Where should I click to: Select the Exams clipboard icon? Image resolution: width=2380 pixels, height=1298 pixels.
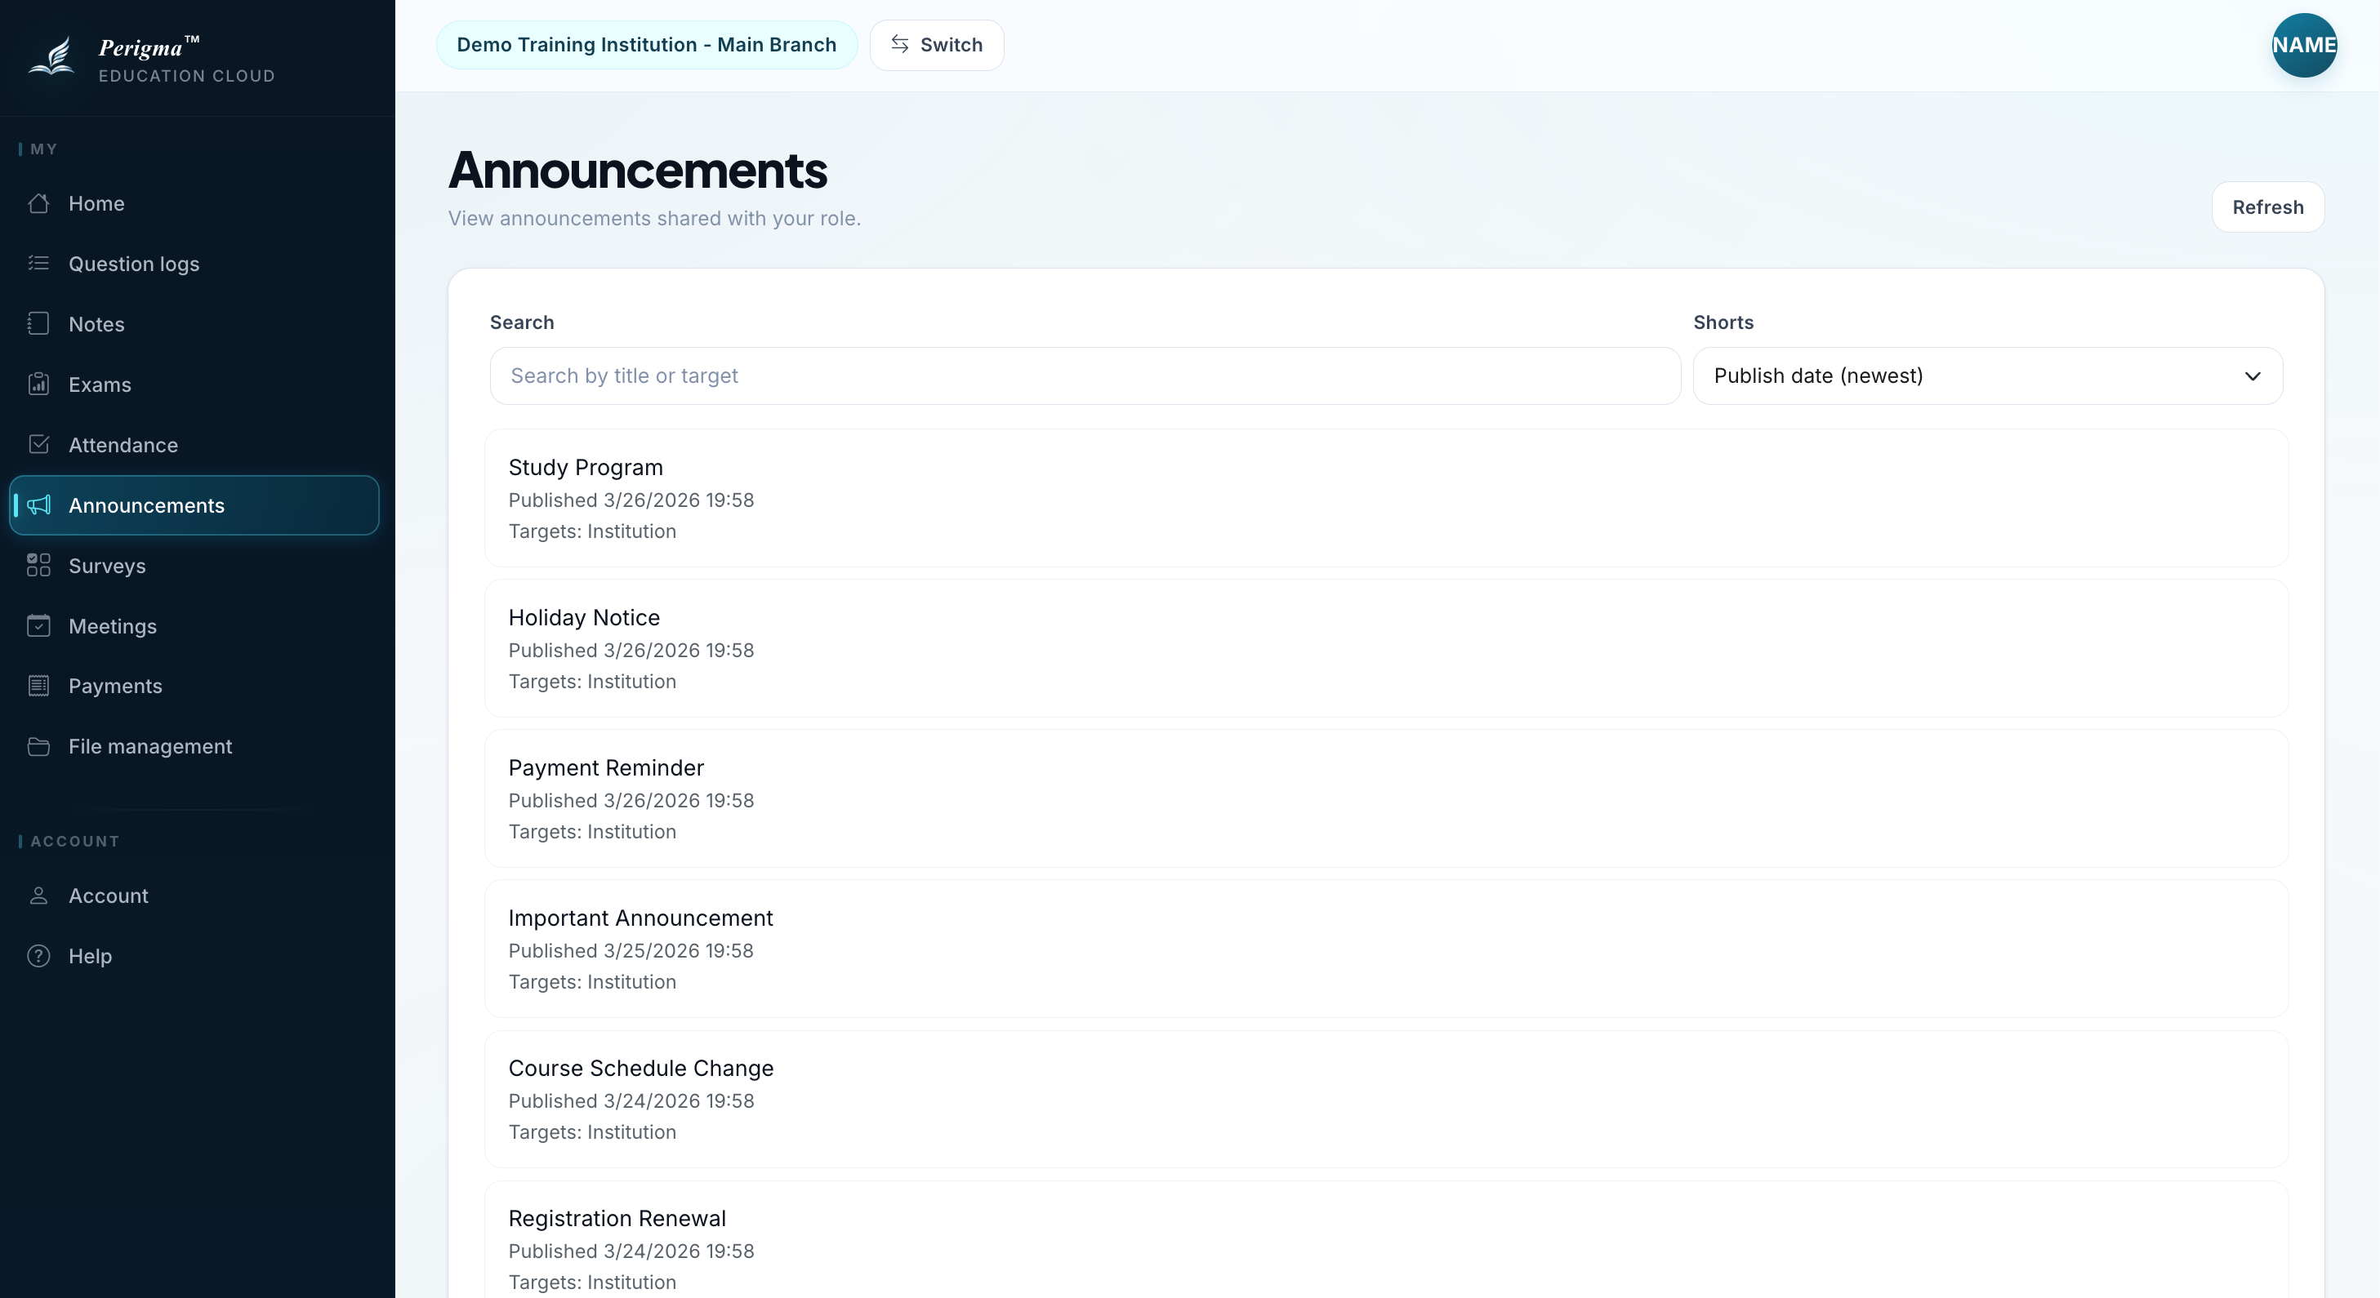39,384
